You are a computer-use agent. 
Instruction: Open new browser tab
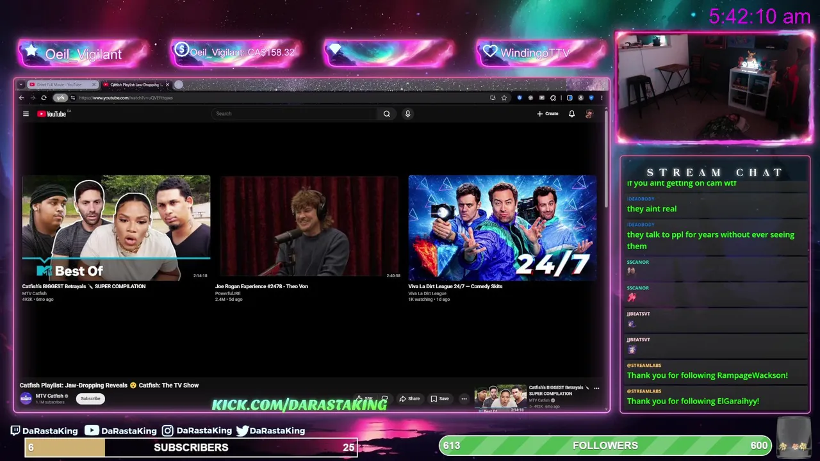pyautogui.click(x=179, y=85)
